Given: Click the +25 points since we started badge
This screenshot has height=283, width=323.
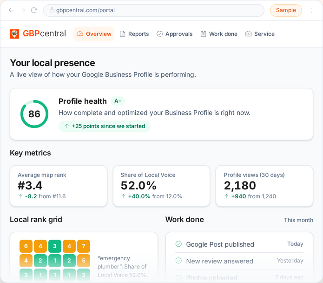Looking at the screenshot, I should tap(105, 126).
